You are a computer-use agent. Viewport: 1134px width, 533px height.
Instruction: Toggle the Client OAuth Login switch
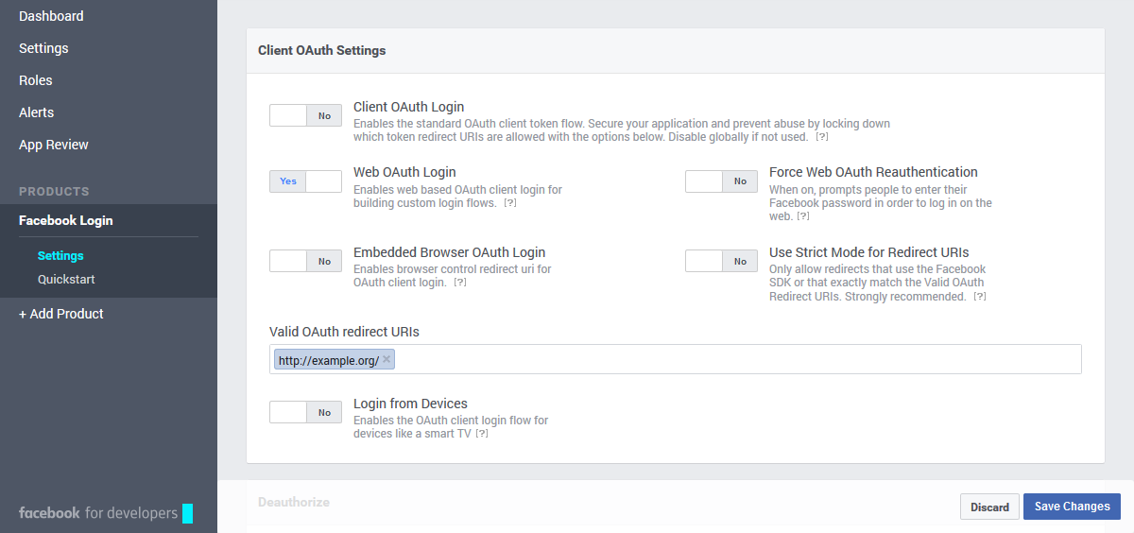click(305, 115)
